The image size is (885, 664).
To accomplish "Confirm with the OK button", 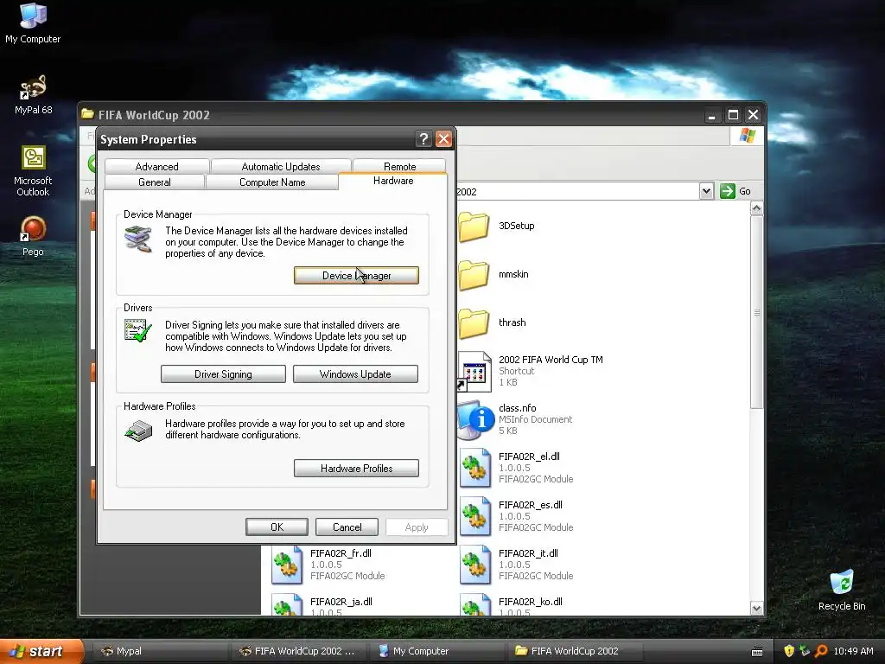I will coord(277,527).
